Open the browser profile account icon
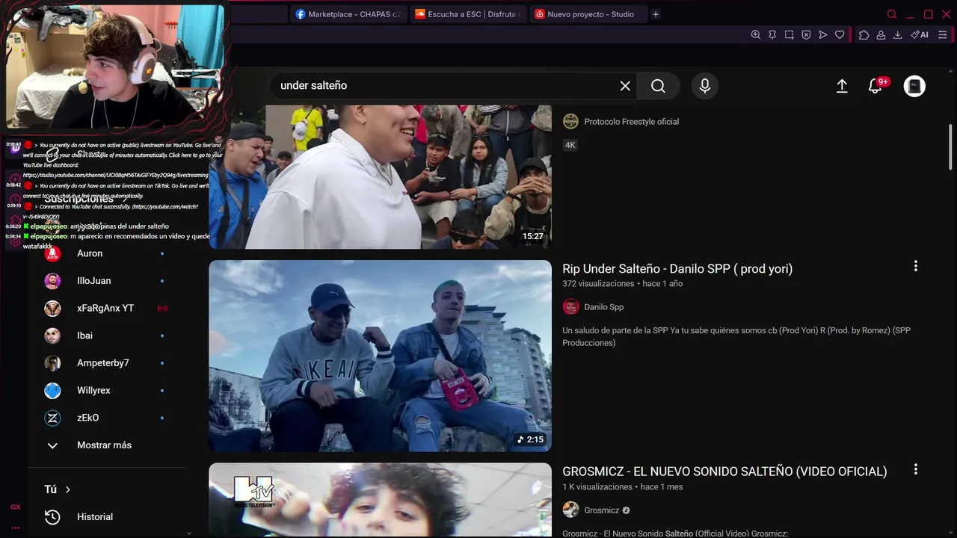The width and height of the screenshot is (957, 538). [x=881, y=35]
